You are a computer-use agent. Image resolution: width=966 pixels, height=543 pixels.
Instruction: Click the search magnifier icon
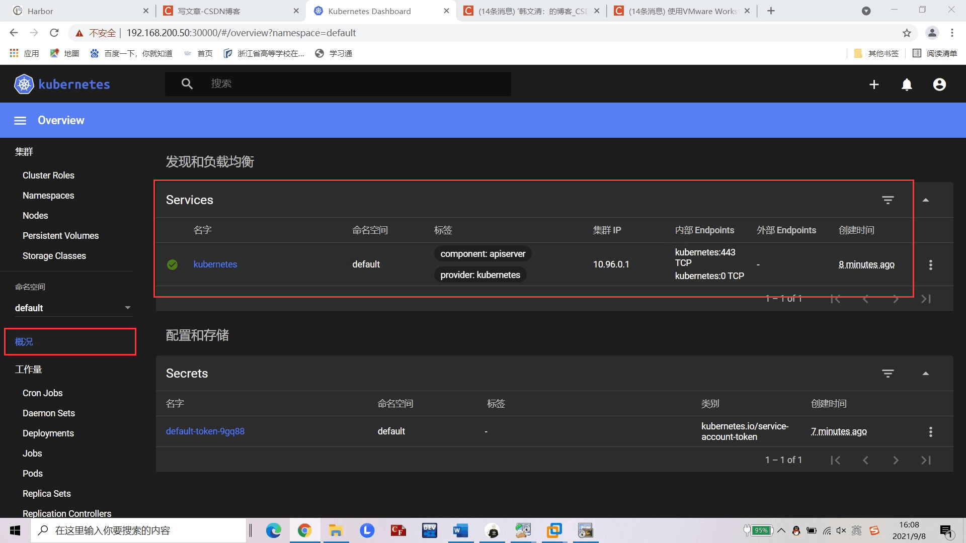click(x=187, y=83)
